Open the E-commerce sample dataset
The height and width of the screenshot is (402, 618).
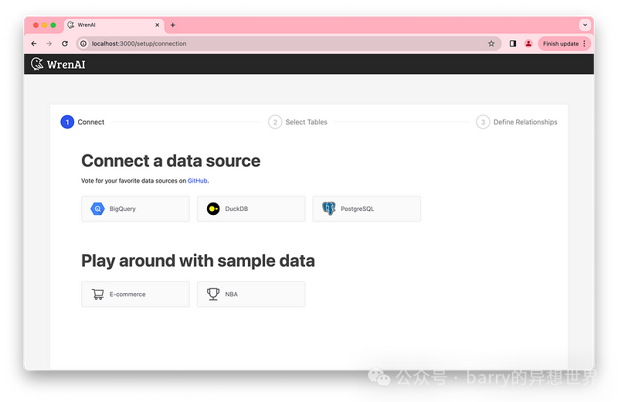[x=135, y=295]
